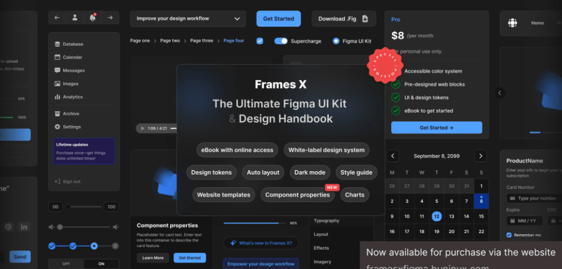Click the Database stack icon
562x269 pixels.
pos(57,44)
